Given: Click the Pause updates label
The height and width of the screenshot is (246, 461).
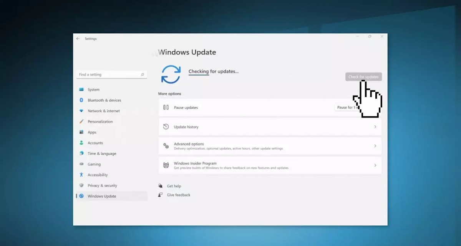Looking at the screenshot, I should tap(186, 107).
